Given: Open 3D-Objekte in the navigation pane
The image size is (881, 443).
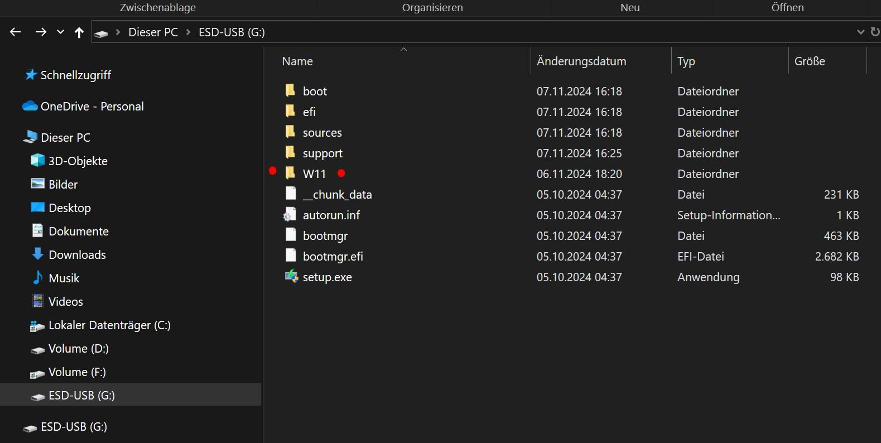Looking at the screenshot, I should 78,161.
